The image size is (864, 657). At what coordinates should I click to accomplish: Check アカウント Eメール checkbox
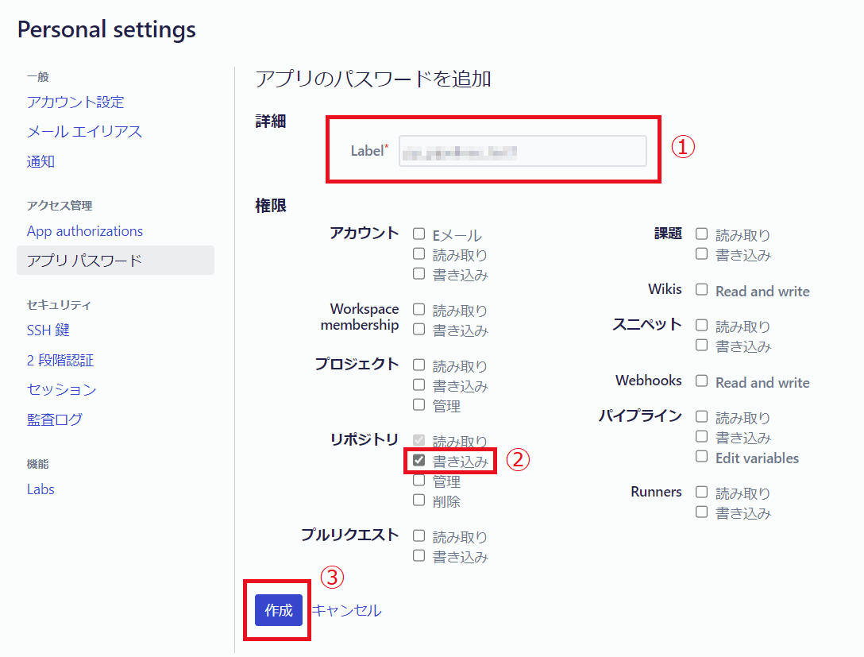(x=419, y=234)
